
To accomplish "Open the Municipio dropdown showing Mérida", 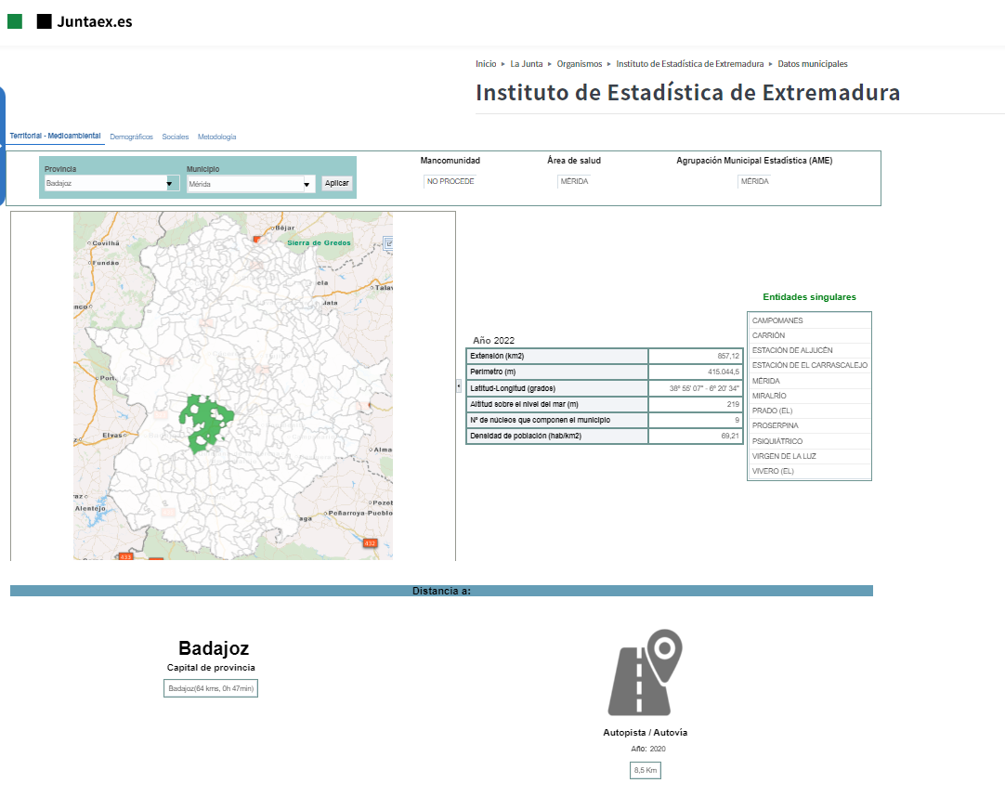I will pyautogui.click(x=251, y=184).
